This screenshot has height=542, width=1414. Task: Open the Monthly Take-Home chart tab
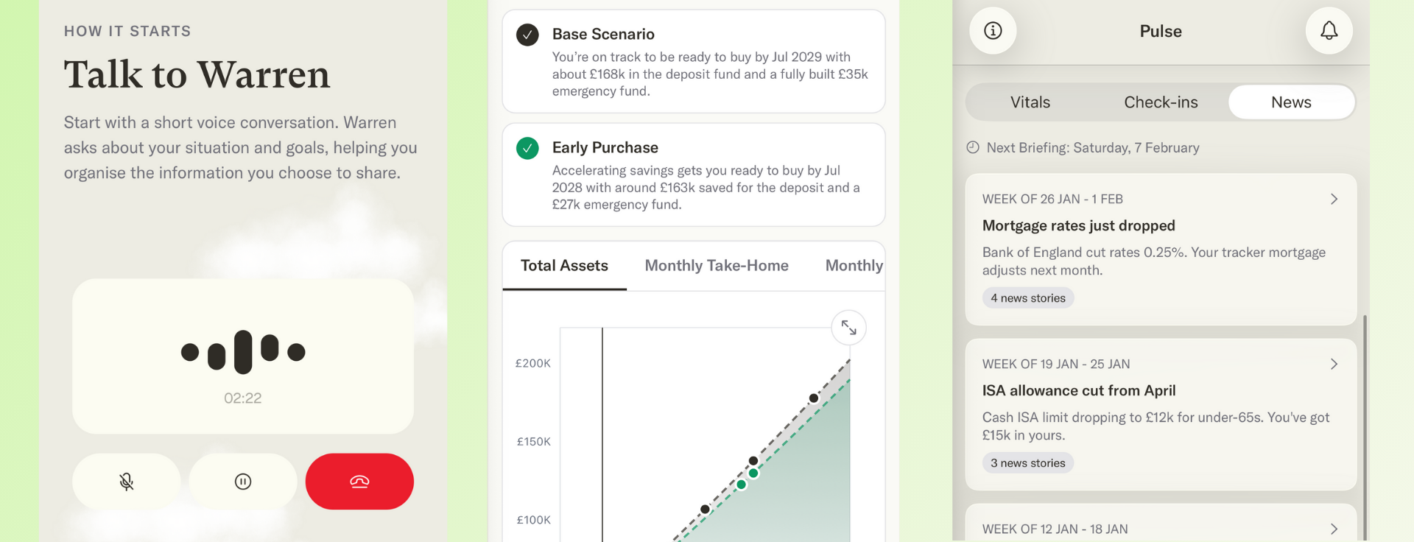coord(717,266)
